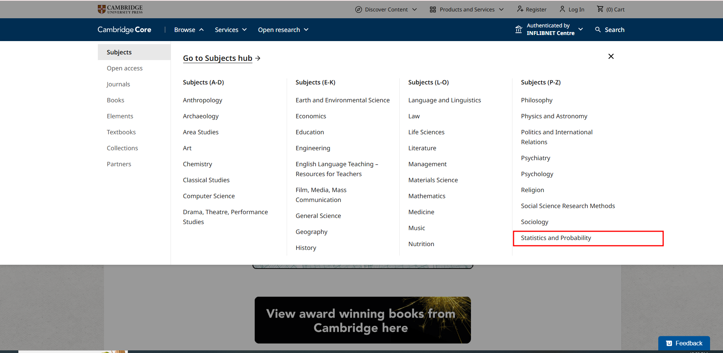Expand the Services dropdown
The width and height of the screenshot is (723, 353).
pyautogui.click(x=231, y=30)
